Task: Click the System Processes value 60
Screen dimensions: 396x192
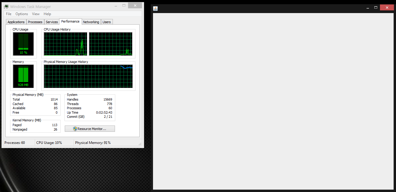Action: coord(111,108)
